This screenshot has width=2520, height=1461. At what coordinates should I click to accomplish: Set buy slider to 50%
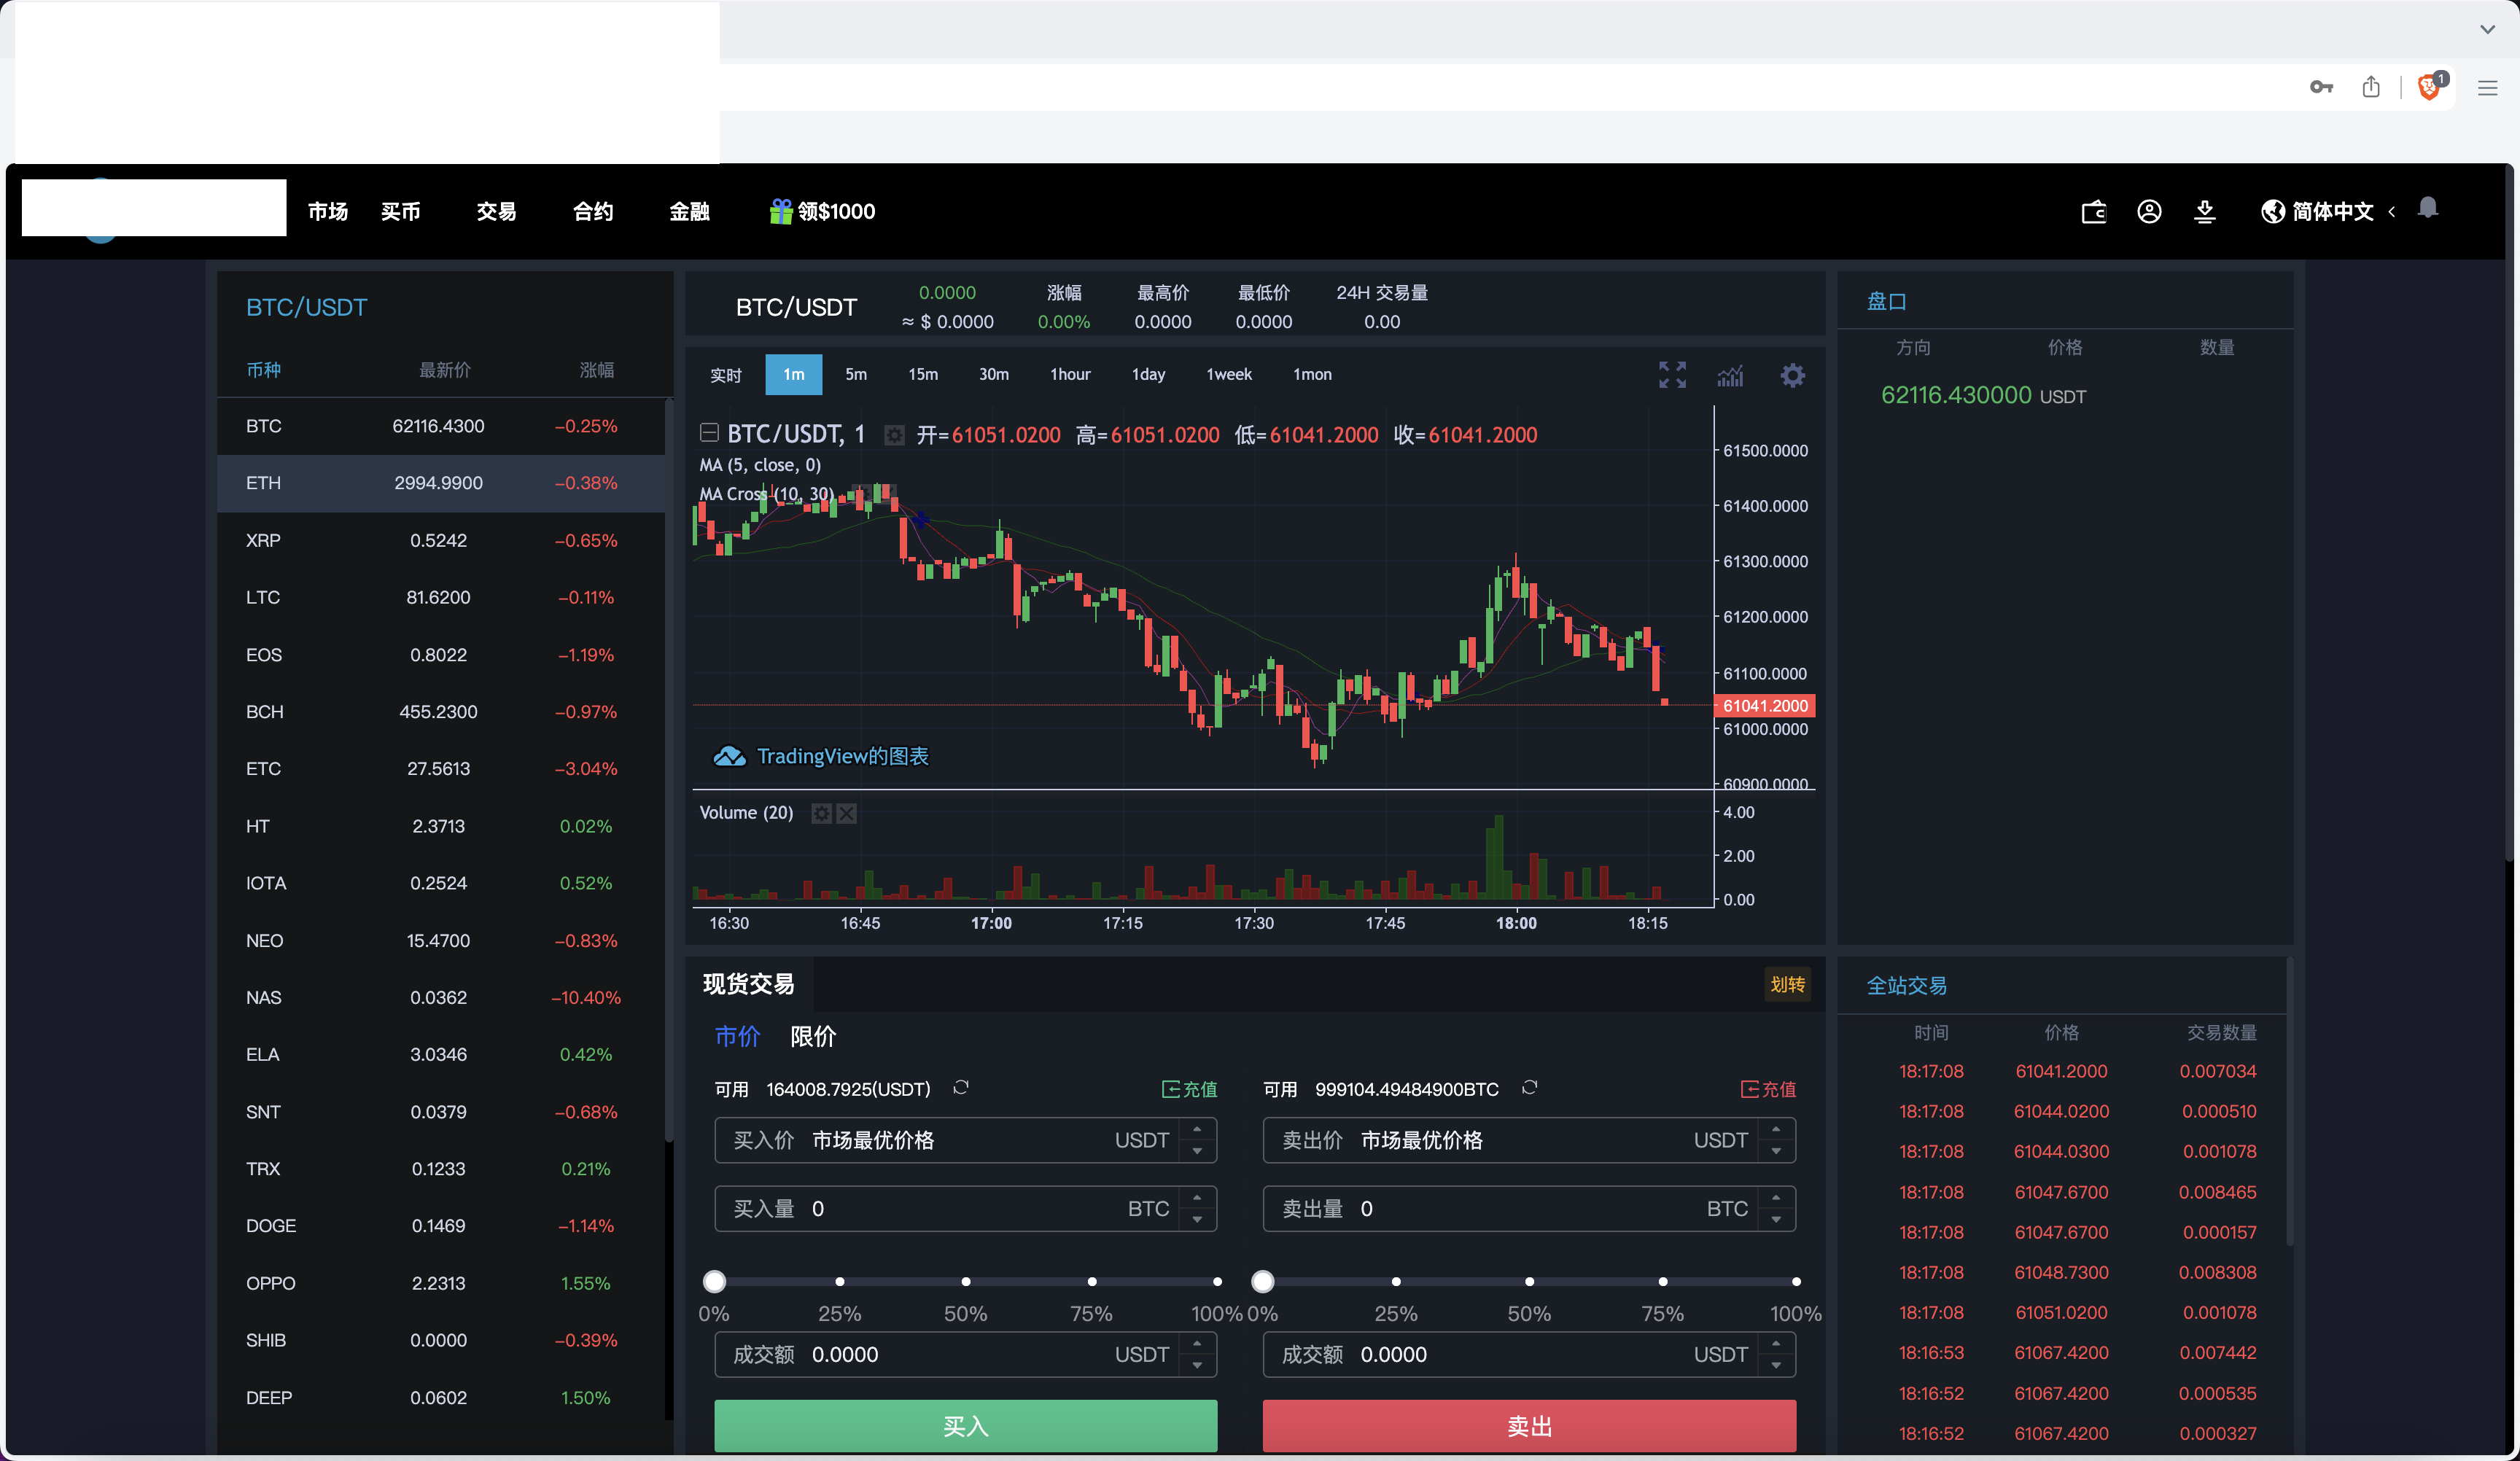click(966, 1281)
